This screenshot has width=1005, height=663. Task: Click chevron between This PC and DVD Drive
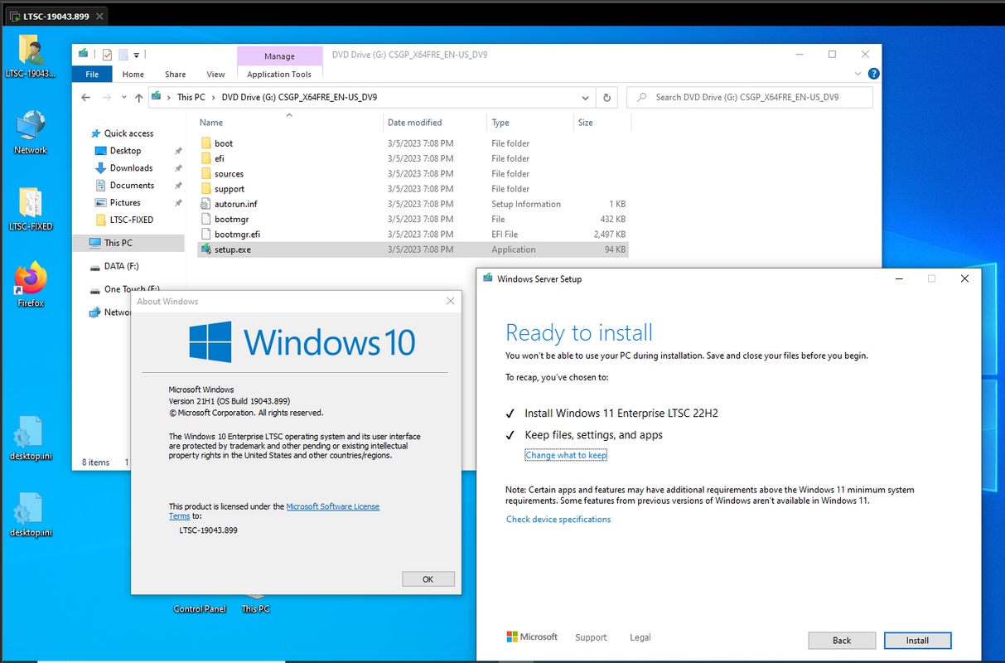[x=214, y=97]
